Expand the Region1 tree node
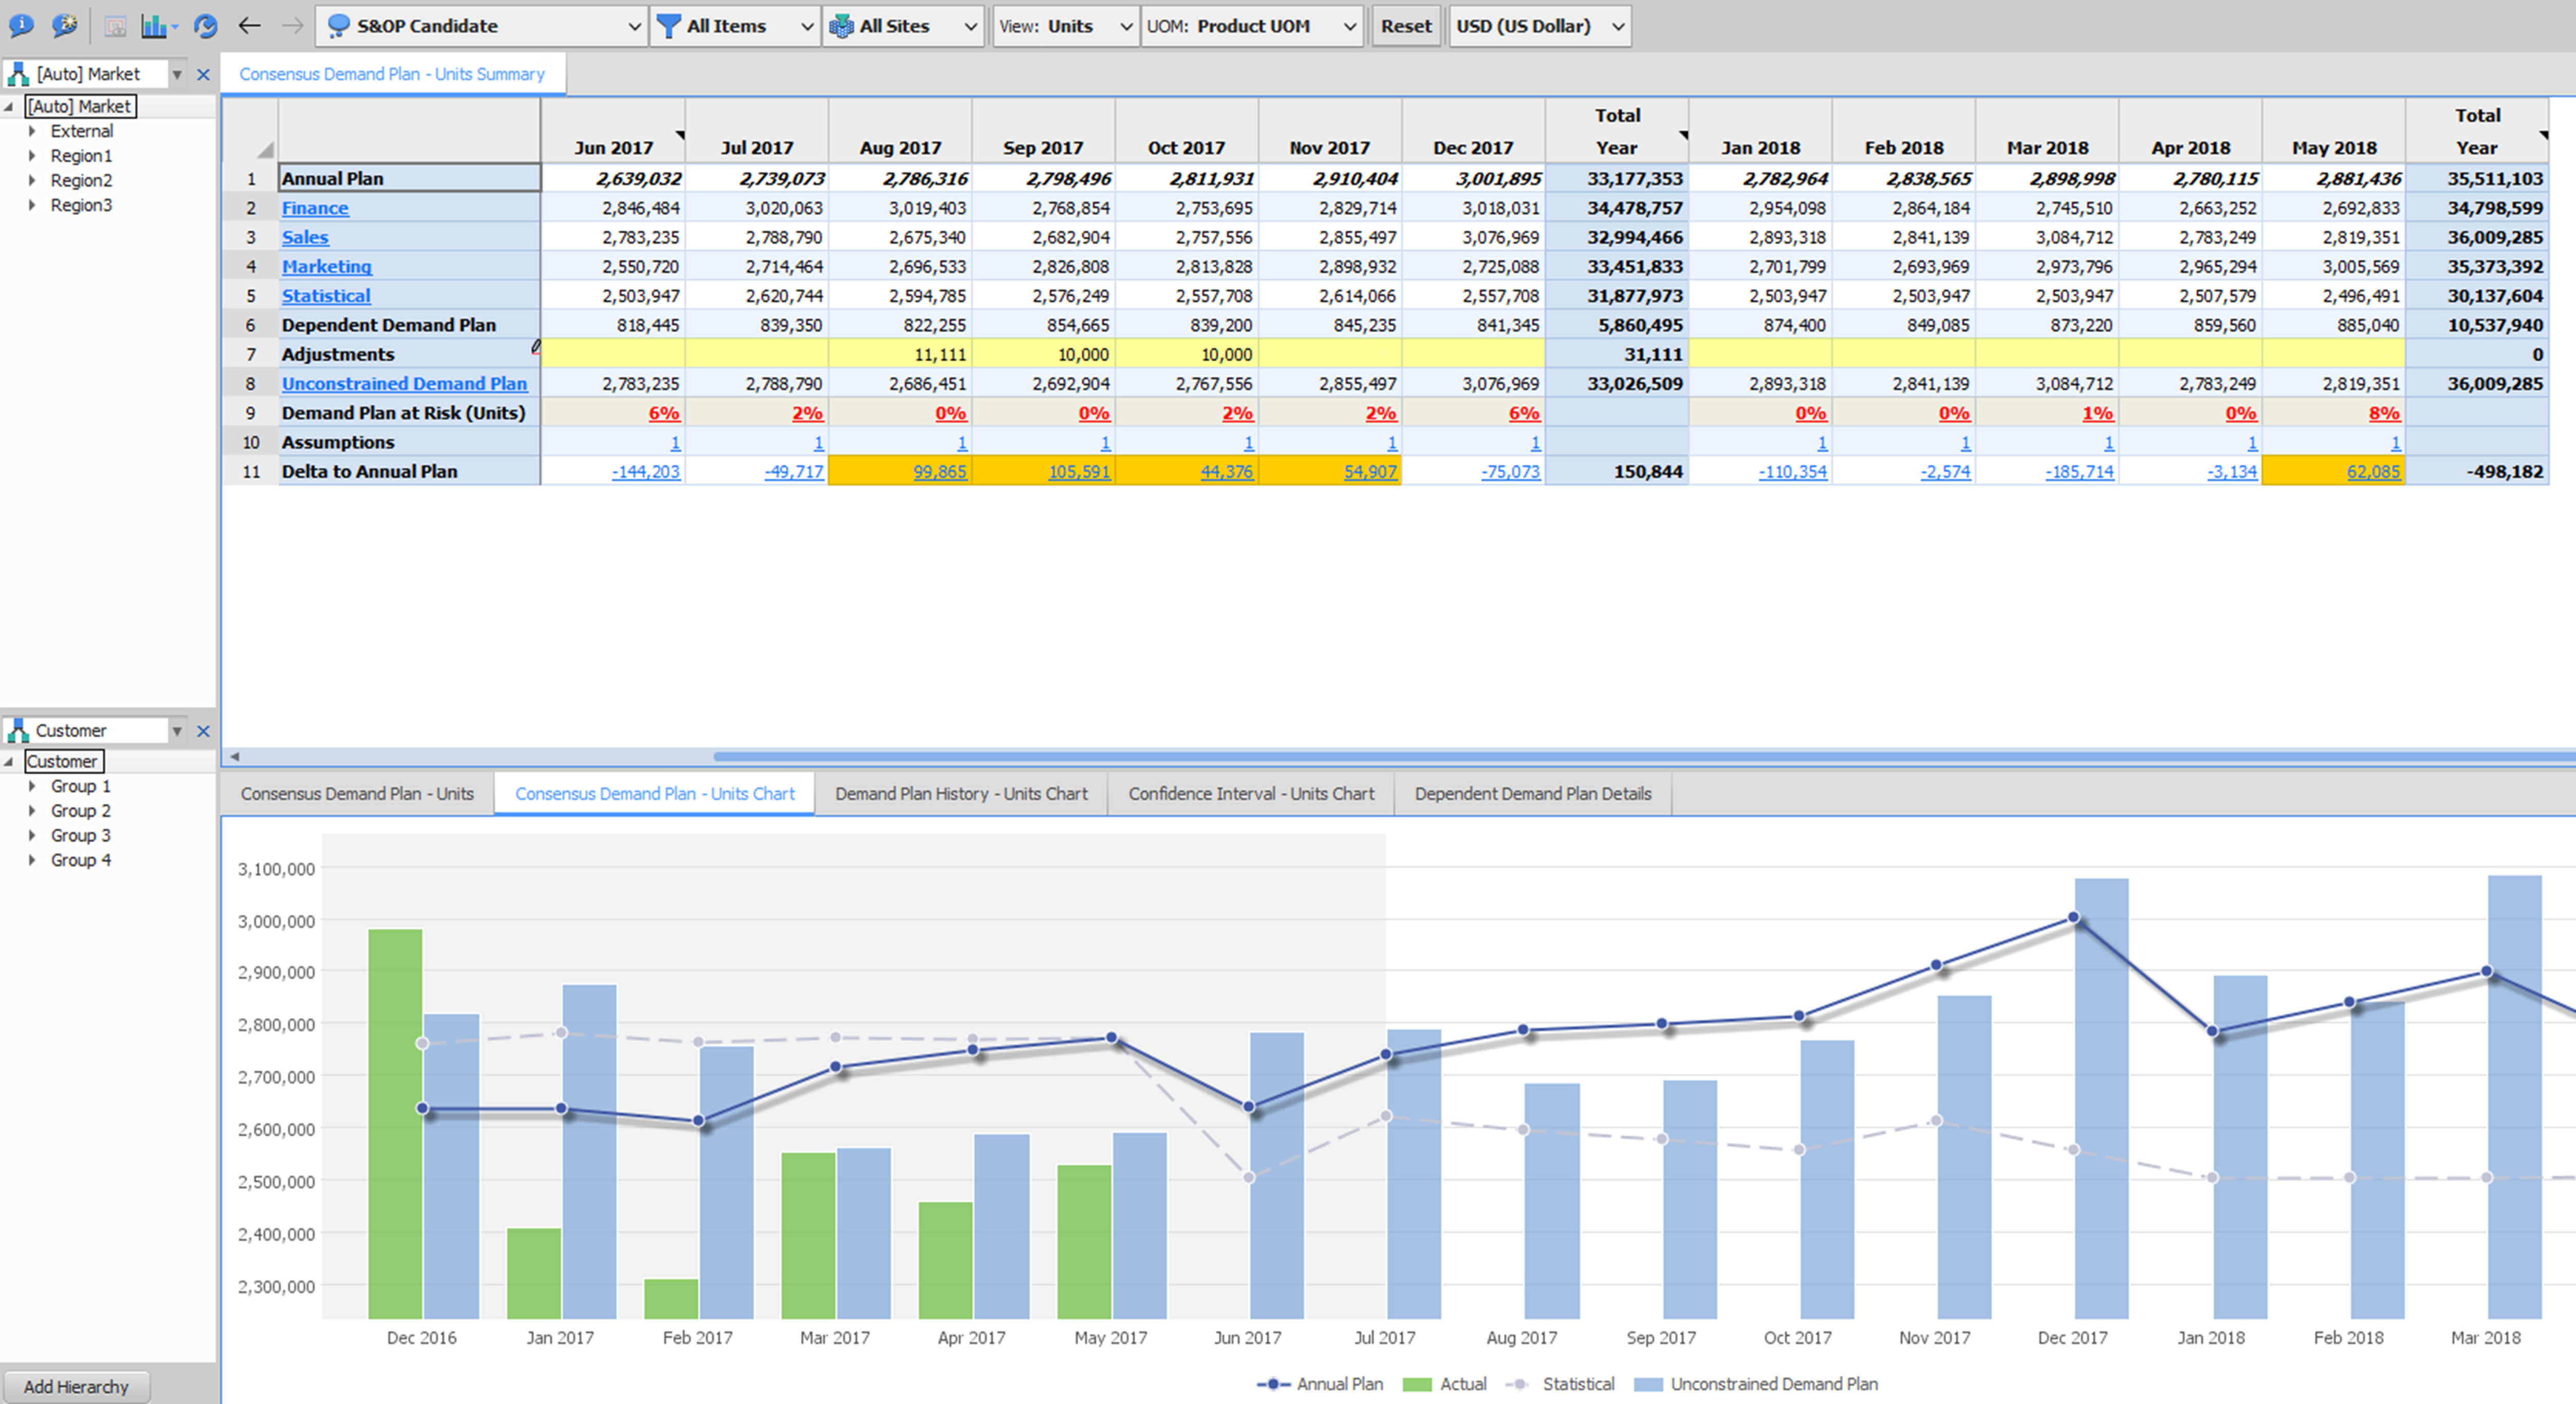 pyautogui.click(x=33, y=155)
